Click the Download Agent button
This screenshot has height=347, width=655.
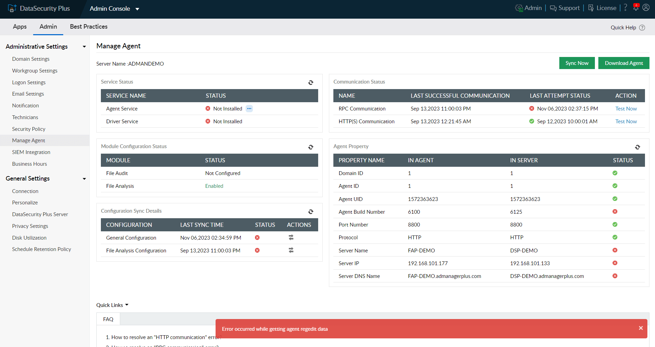click(x=624, y=63)
